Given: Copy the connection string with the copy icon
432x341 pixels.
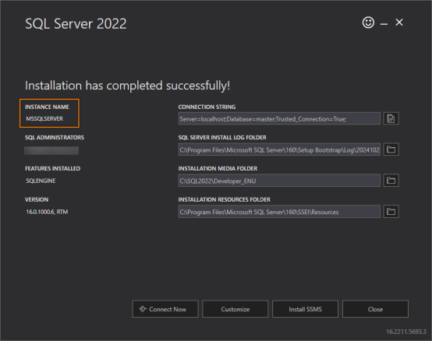Looking at the screenshot, I should pos(391,118).
